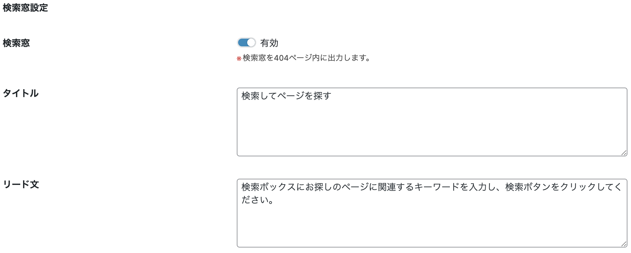631x253 pixels.
Task: Click the リード文 field label
Action: (x=21, y=185)
